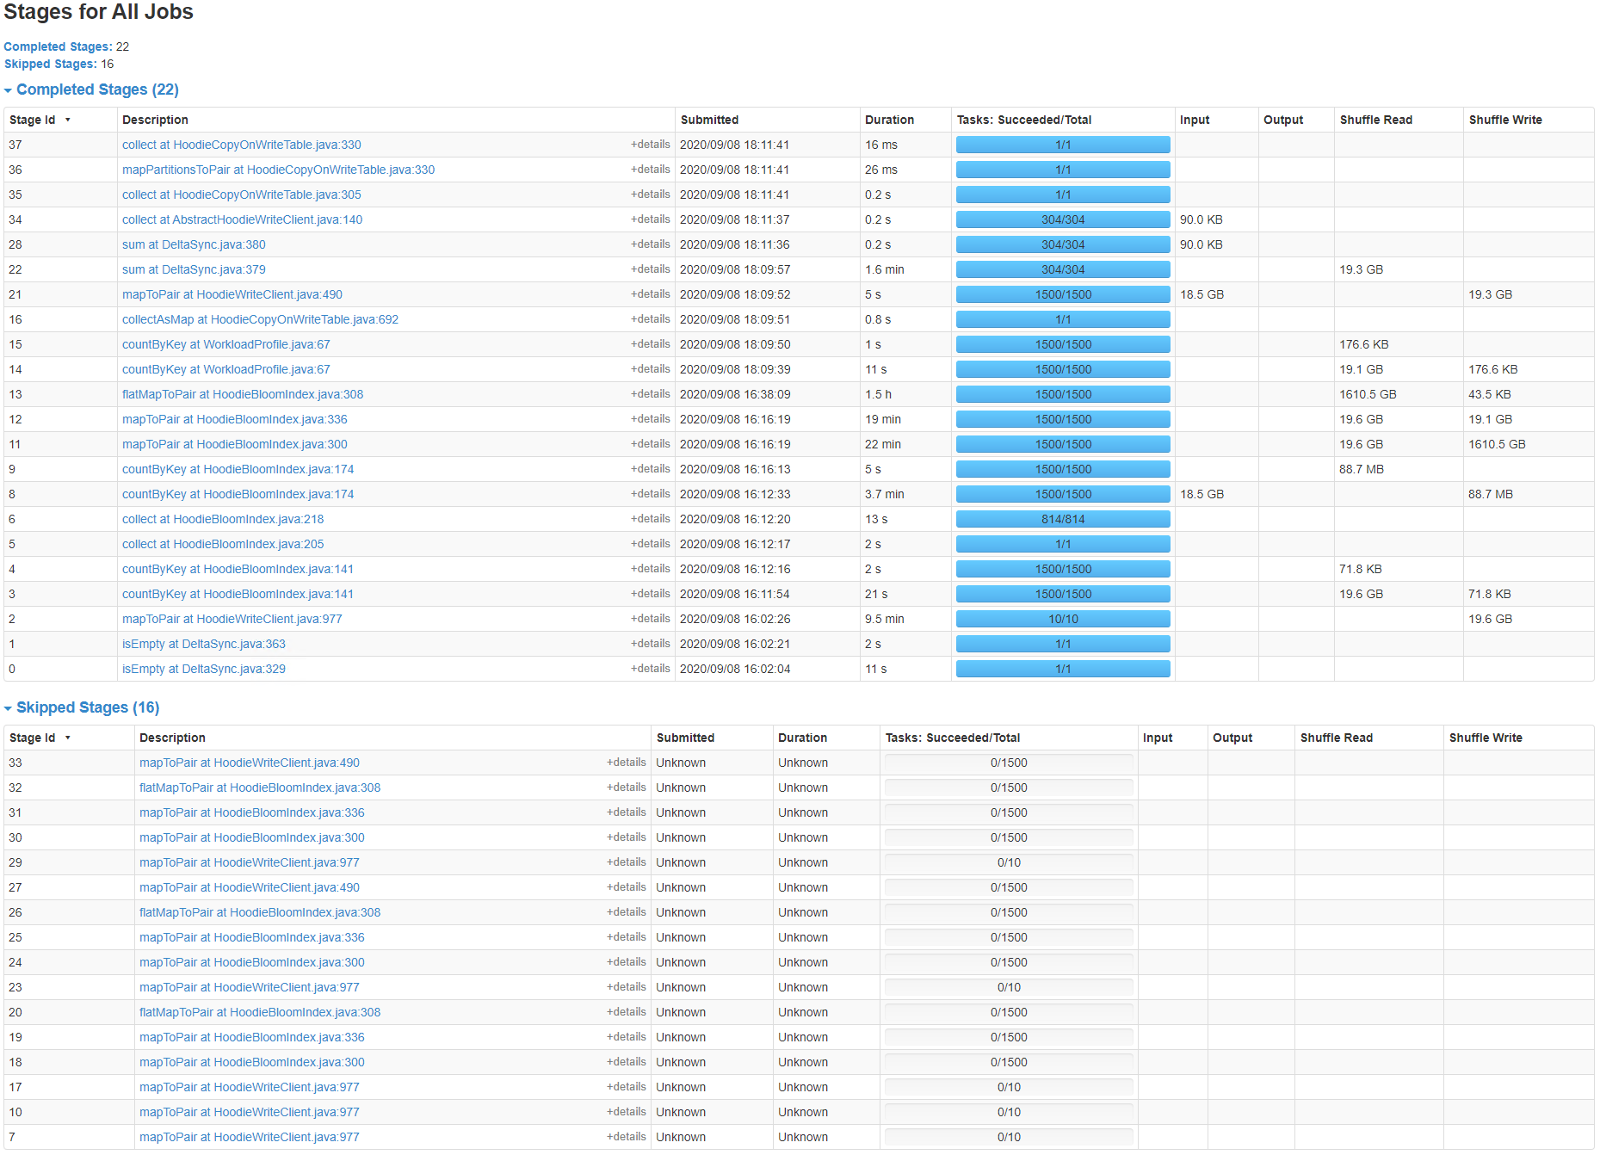
Task: Click the 10/10 task progress bar
Action: pyautogui.click(x=1063, y=619)
